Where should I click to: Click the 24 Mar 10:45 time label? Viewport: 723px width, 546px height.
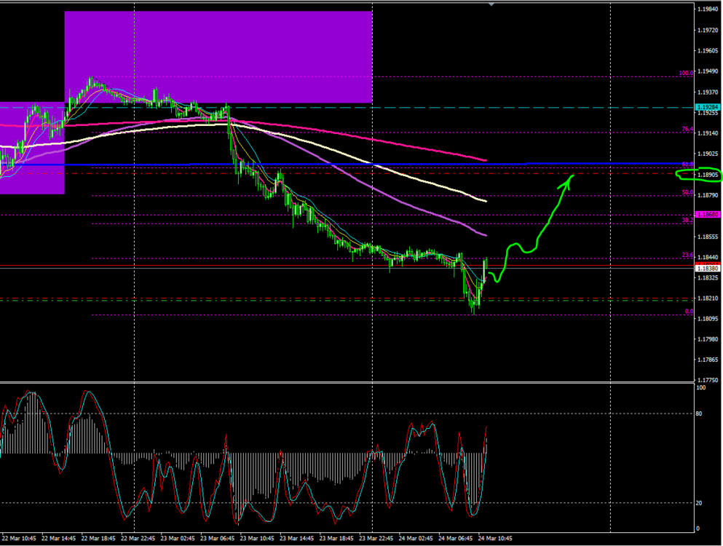tap(495, 538)
